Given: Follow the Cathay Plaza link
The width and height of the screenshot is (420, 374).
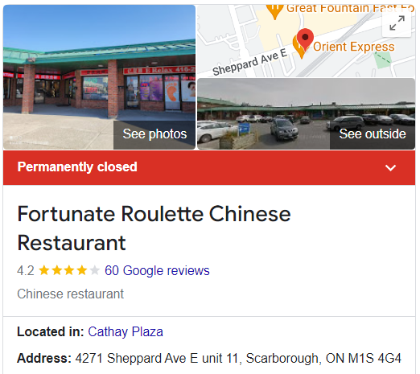Looking at the screenshot, I should 126,332.
